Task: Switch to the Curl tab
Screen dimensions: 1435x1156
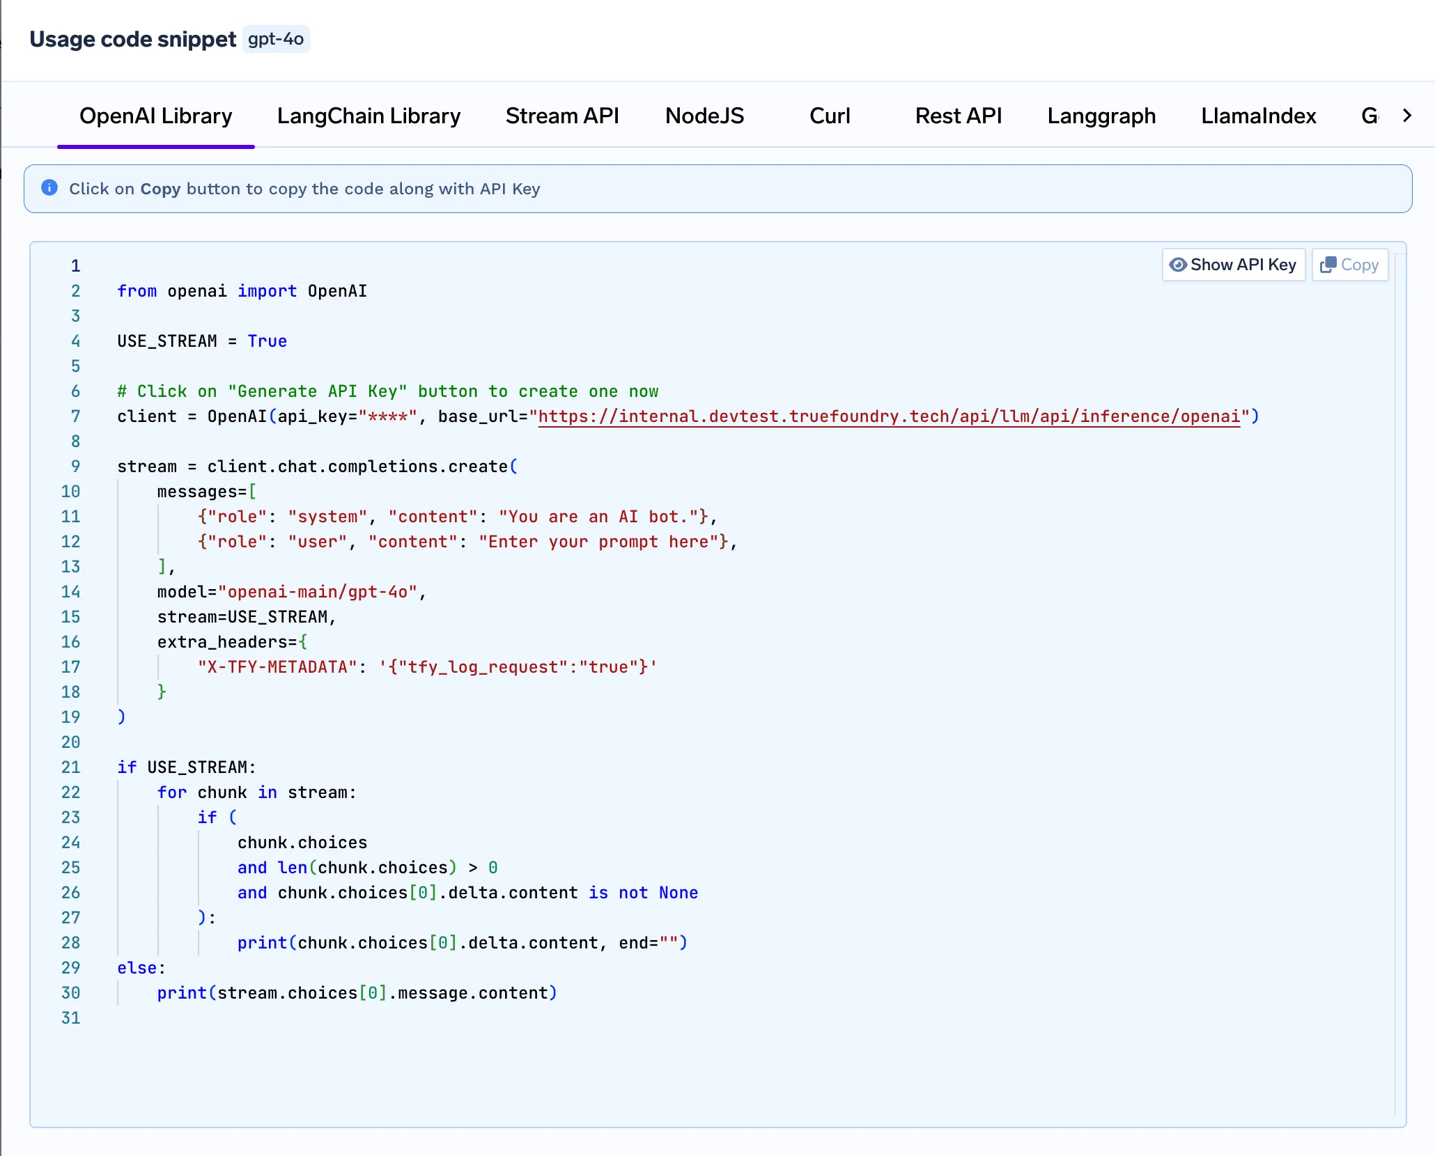Action: [x=829, y=116]
